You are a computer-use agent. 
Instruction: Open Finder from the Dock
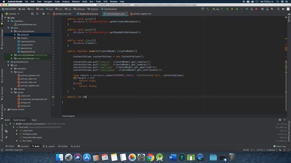[60, 158]
